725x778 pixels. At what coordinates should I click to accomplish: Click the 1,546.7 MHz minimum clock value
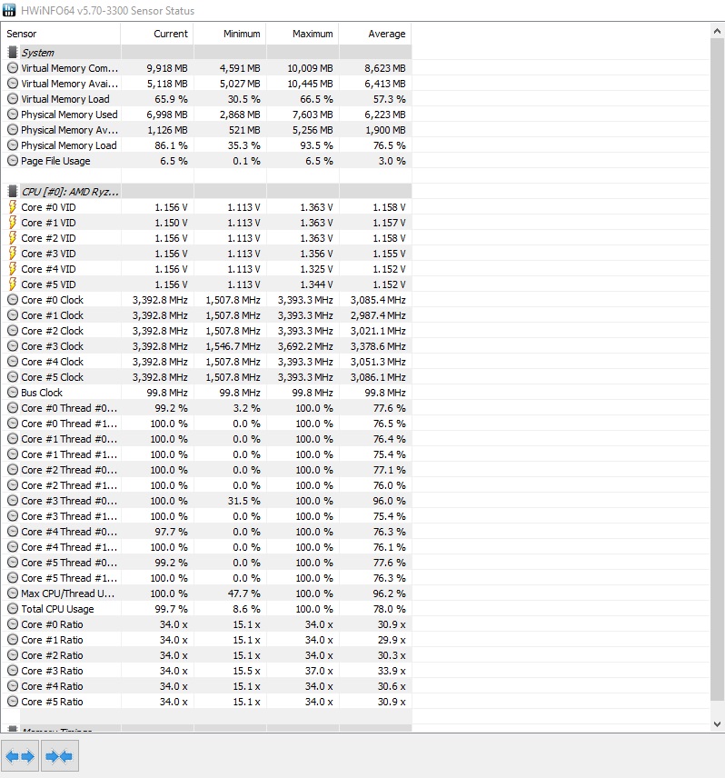[233, 346]
